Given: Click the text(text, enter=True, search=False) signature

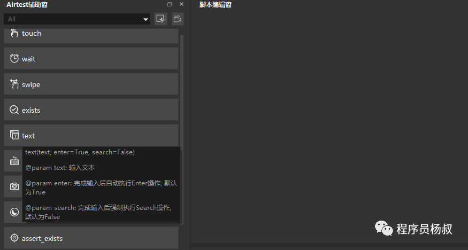Looking at the screenshot, I should click(x=80, y=152).
